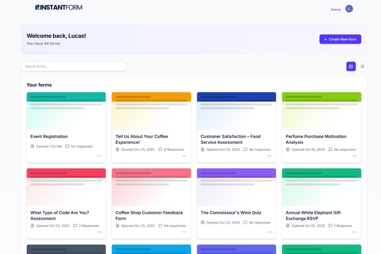Image resolution: width=381 pixels, height=254 pixels.
Task: Click responses icon on Wine Quiz card
Action: coord(245,222)
